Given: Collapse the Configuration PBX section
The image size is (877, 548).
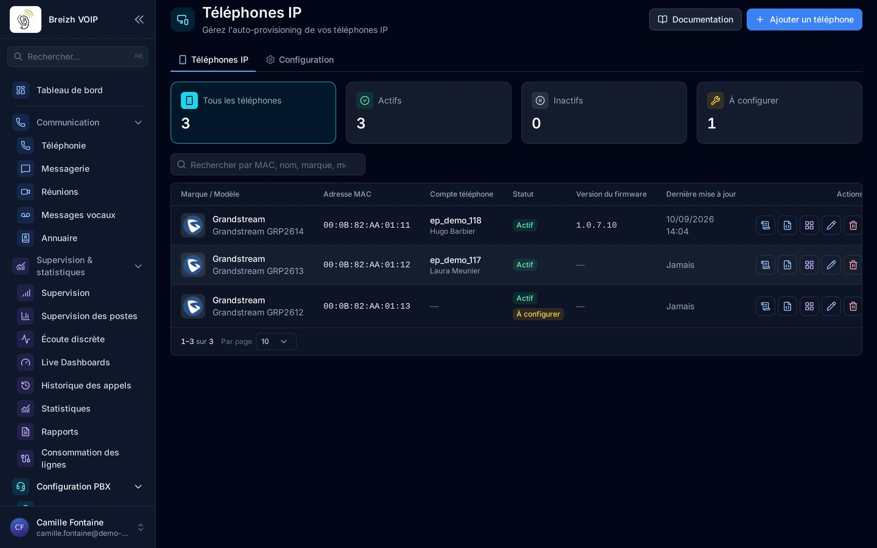Looking at the screenshot, I should click(x=78, y=486).
